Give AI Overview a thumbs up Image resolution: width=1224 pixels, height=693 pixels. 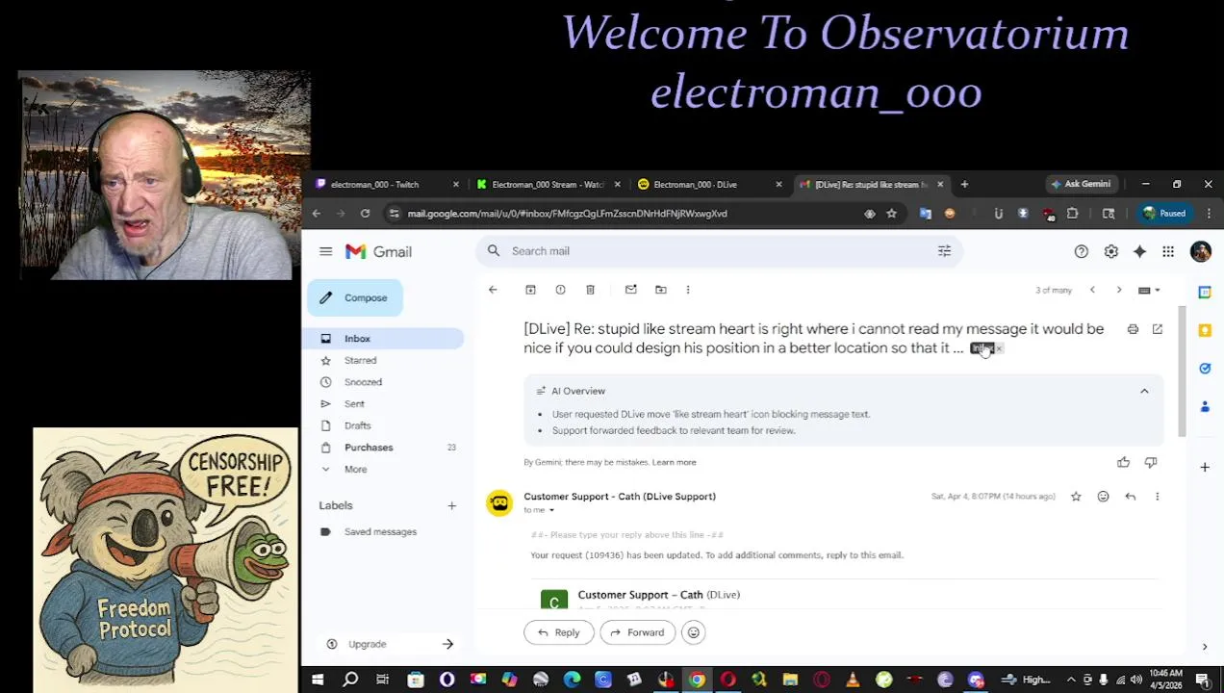1123,462
